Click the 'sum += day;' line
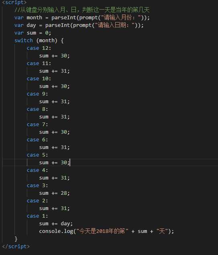The image size is (218, 255). [x=56, y=224]
